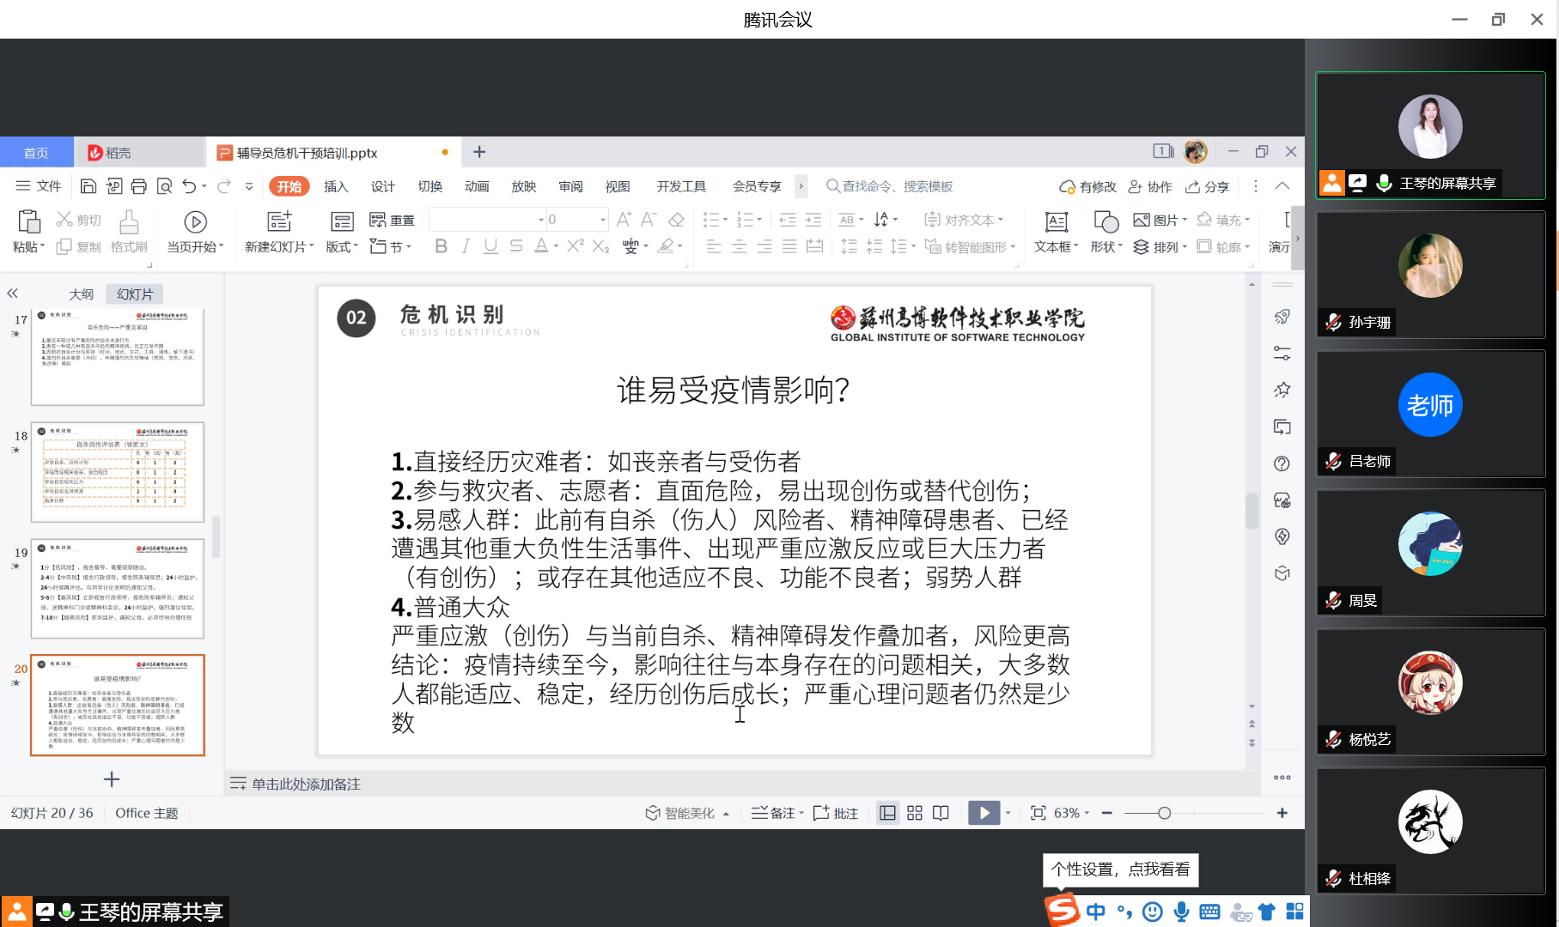Click the Underline text icon
Viewport: 1559px width, 927px height.
pos(490,246)
